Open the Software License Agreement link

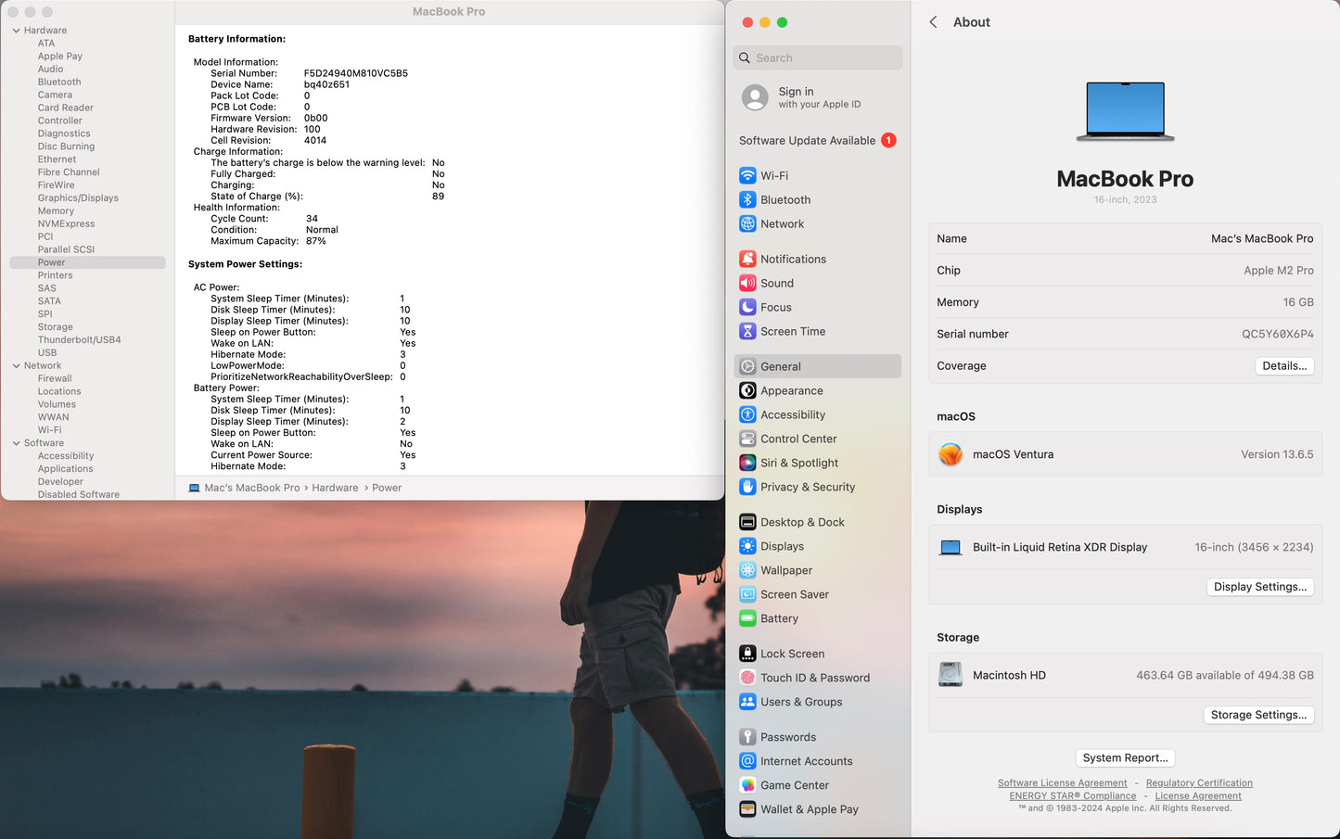pyautogui.click(x=1062, y=783)
